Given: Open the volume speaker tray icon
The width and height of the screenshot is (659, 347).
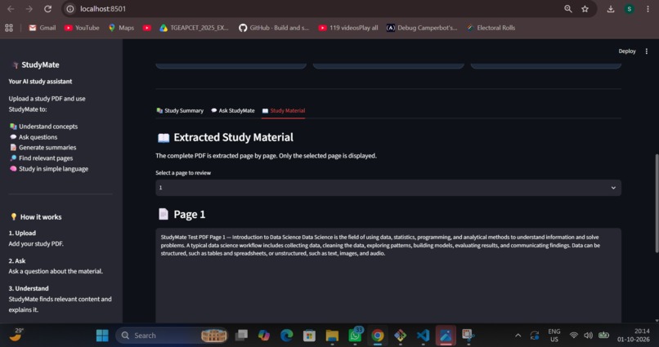Looking at the screenshot, I should [x=589, y=336].
